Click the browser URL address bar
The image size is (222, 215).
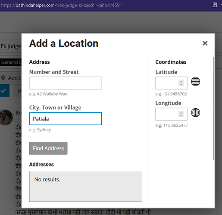point(62,5)
